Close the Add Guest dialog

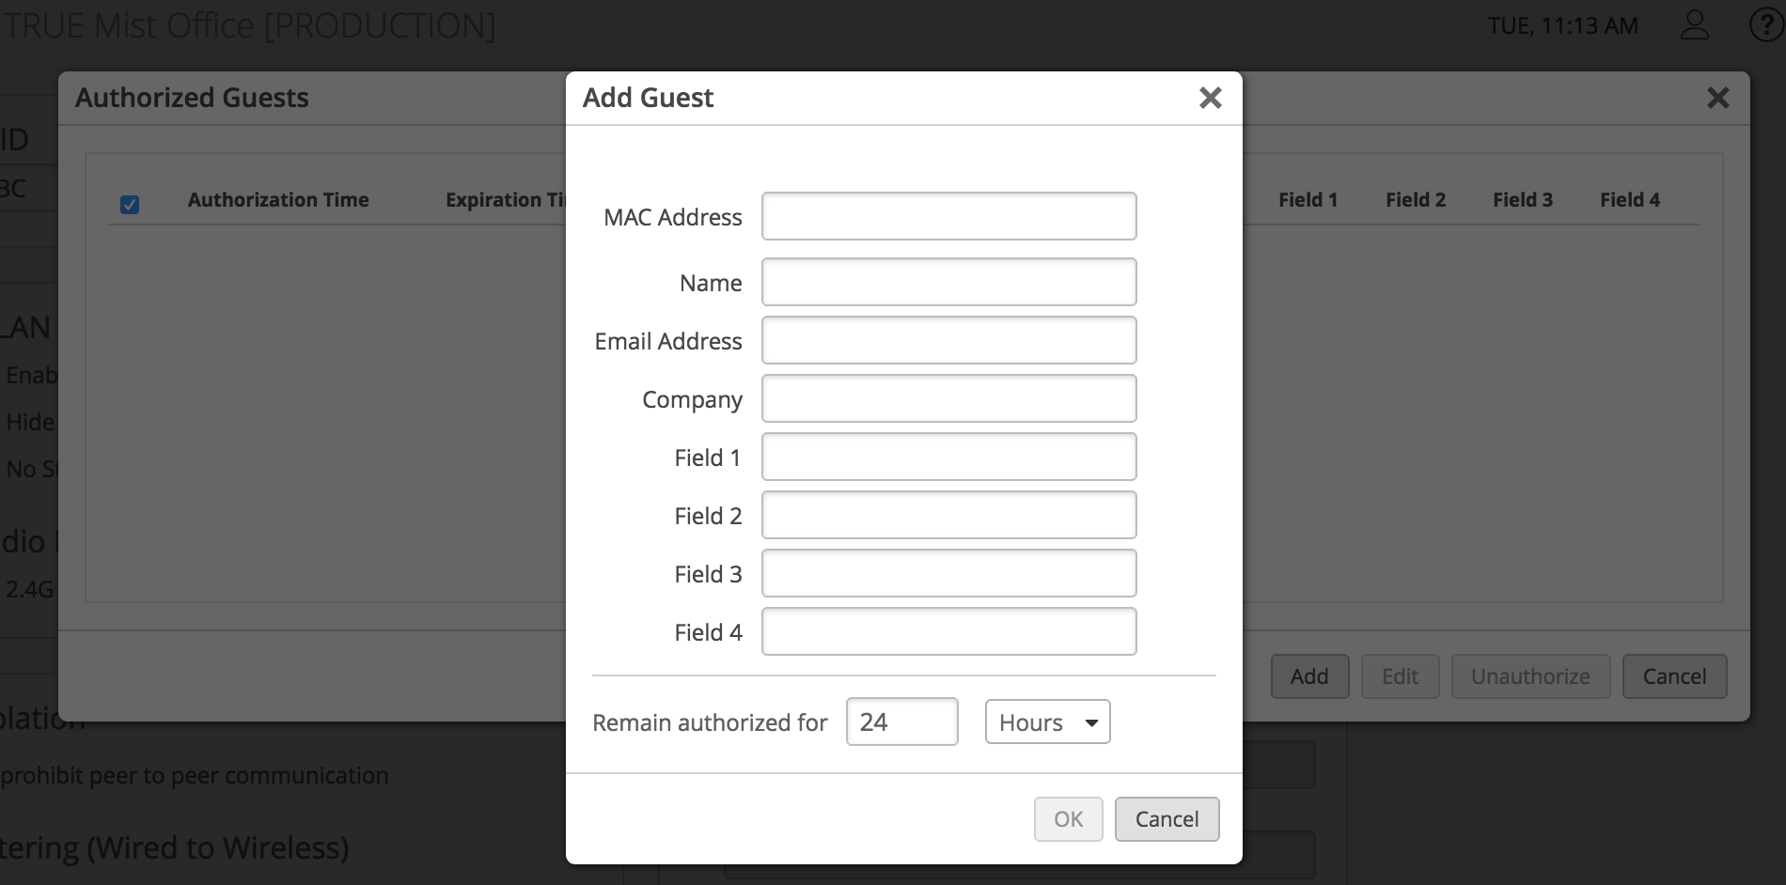[1210, 98]
